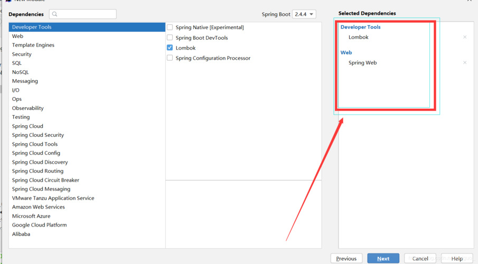This screenshot has height=264, width=478.
Task: Open the Security dependency category
Action: [x=22, y=54]
